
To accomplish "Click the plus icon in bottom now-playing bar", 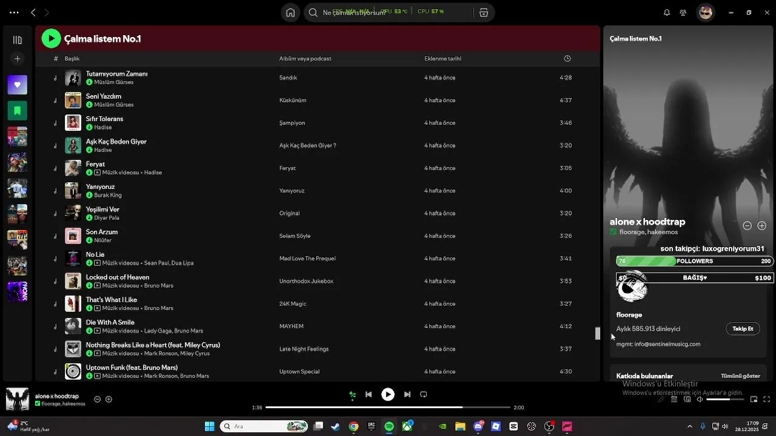I will coord(109,399).
